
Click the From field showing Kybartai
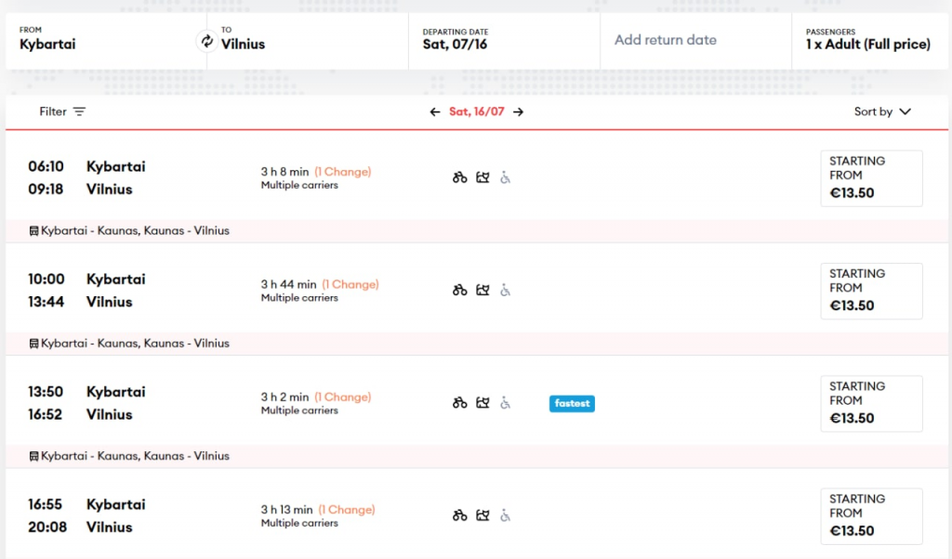point(102,41)
